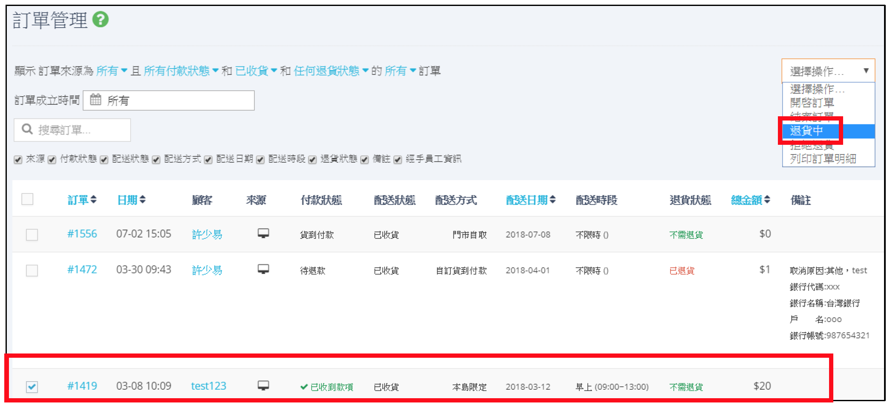The width and height of the screenshot is (890, 408).
Task: Click 待退款 payment status on order #1472
Action: click(313, 270)
